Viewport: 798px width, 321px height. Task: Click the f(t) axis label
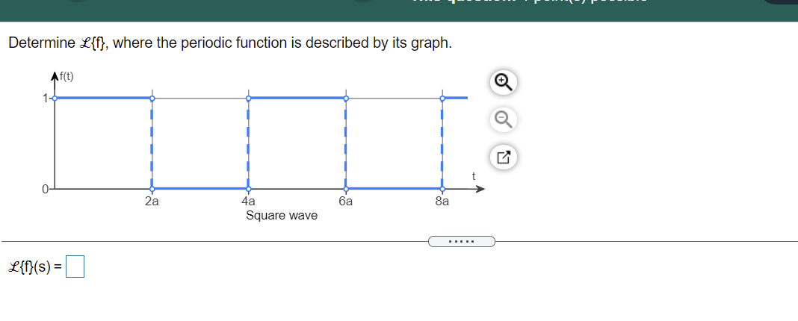click(x=66, y=78)
